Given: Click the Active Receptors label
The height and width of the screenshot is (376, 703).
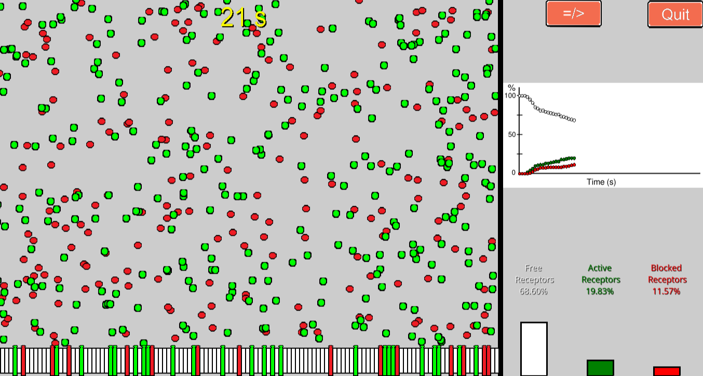Looking at the screenshot, I should 600,274.
